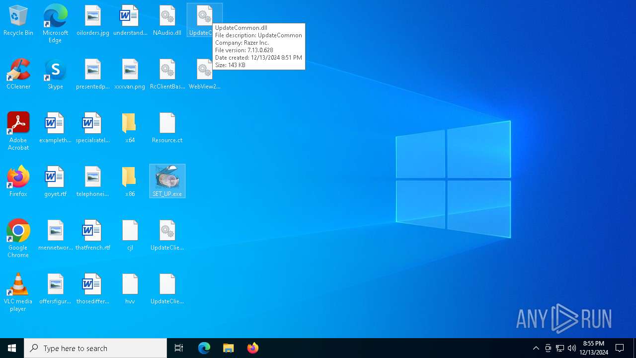Launch Edge from the taskbar
The height and width of the screenshot is (358, 636).
(204, 348)
